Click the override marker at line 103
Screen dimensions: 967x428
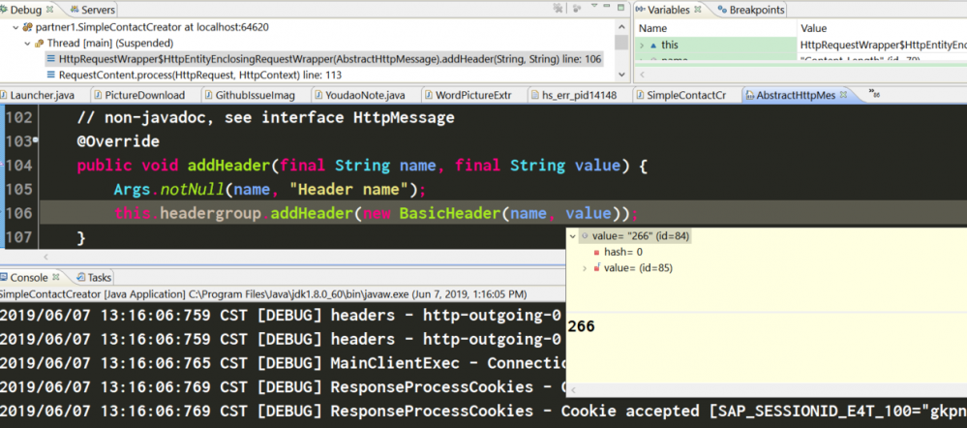point(35,140)
